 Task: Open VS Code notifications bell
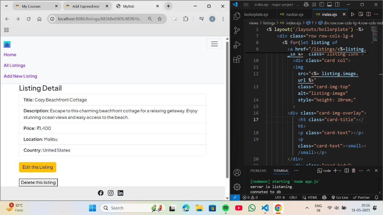[377, 197]
